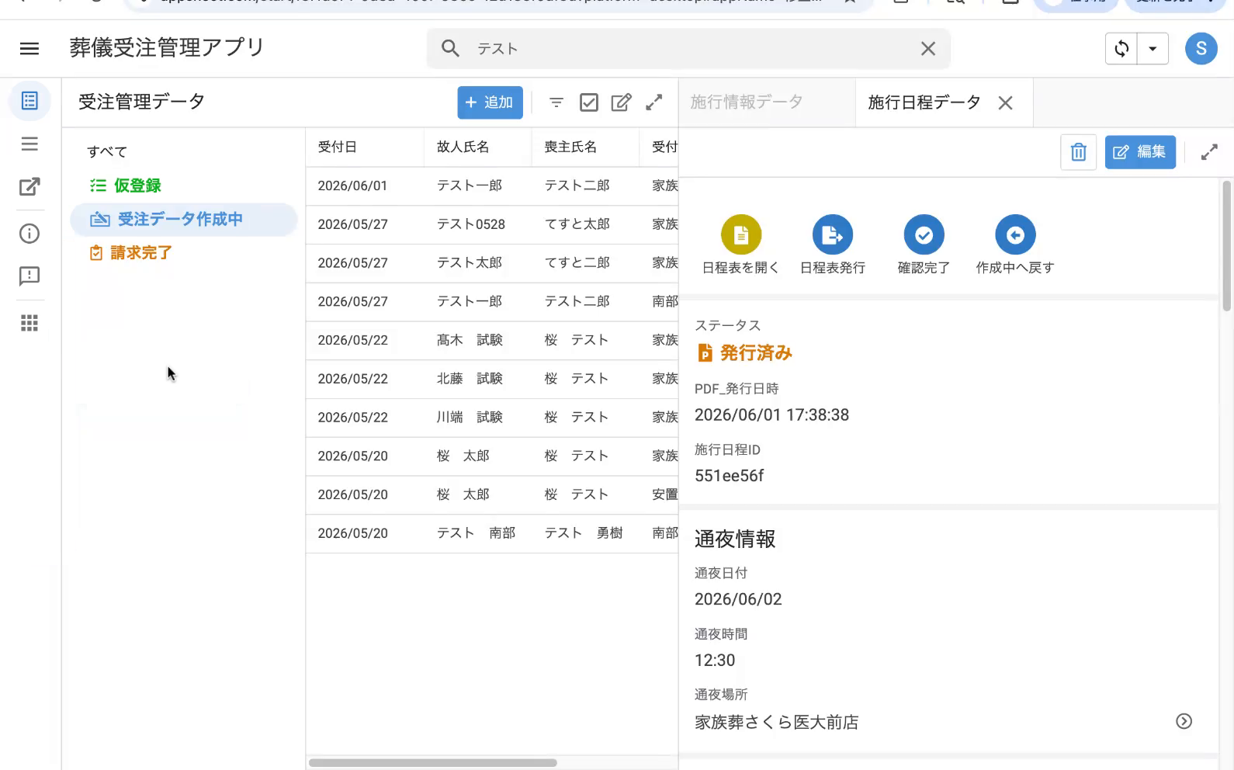The width and height of the screenshot is (1234, 770).
Task: Click the 日程表発行 action icon
Action: click(x=833, y=235)
